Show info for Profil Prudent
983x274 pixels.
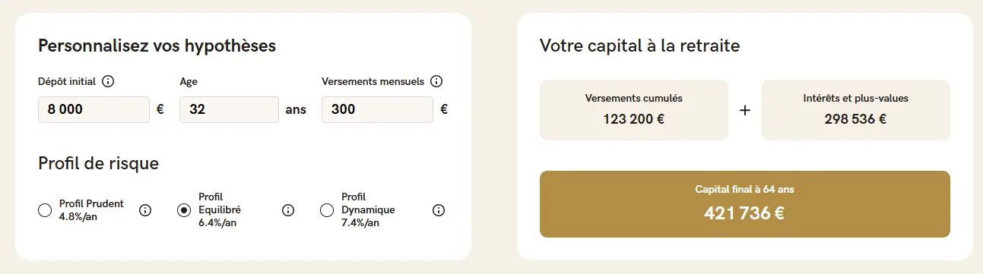(x=145, y=210)
